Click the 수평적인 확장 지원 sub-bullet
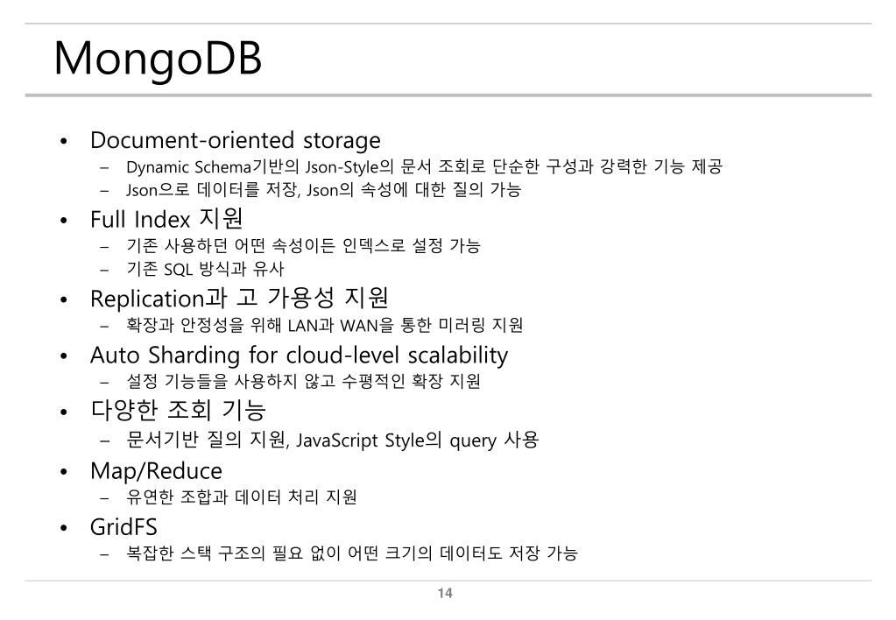This screenshot has height=620, width=896. click(x=303, y=381)
